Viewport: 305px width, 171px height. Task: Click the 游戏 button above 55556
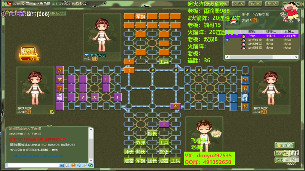[x=284, y=160]
